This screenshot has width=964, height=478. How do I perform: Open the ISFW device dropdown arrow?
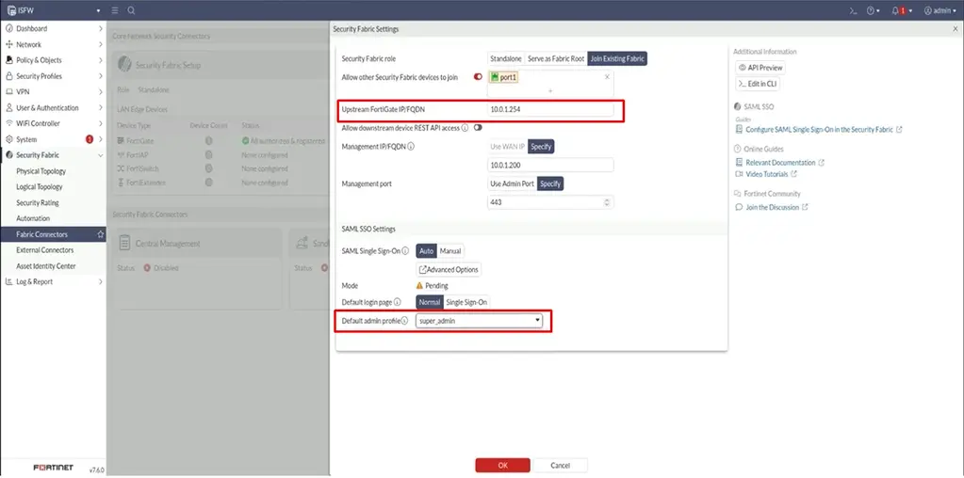coord(98,11)
